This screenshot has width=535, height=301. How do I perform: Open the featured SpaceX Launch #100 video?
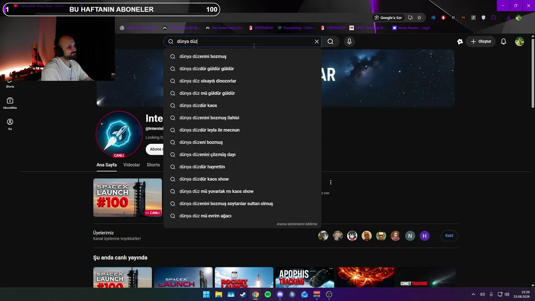[x=127, y=198]
